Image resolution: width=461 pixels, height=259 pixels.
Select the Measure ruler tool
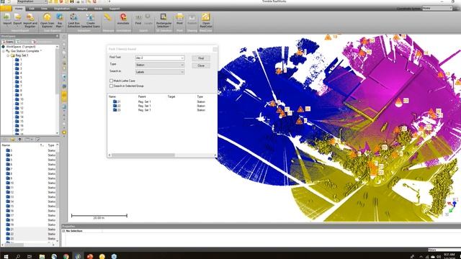pos(107,17)
